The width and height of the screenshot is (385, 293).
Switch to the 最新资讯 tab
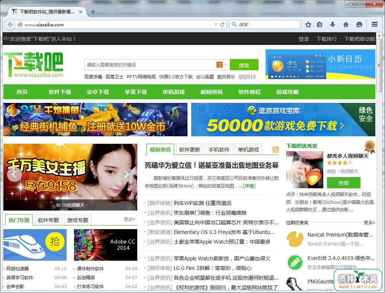160,150
